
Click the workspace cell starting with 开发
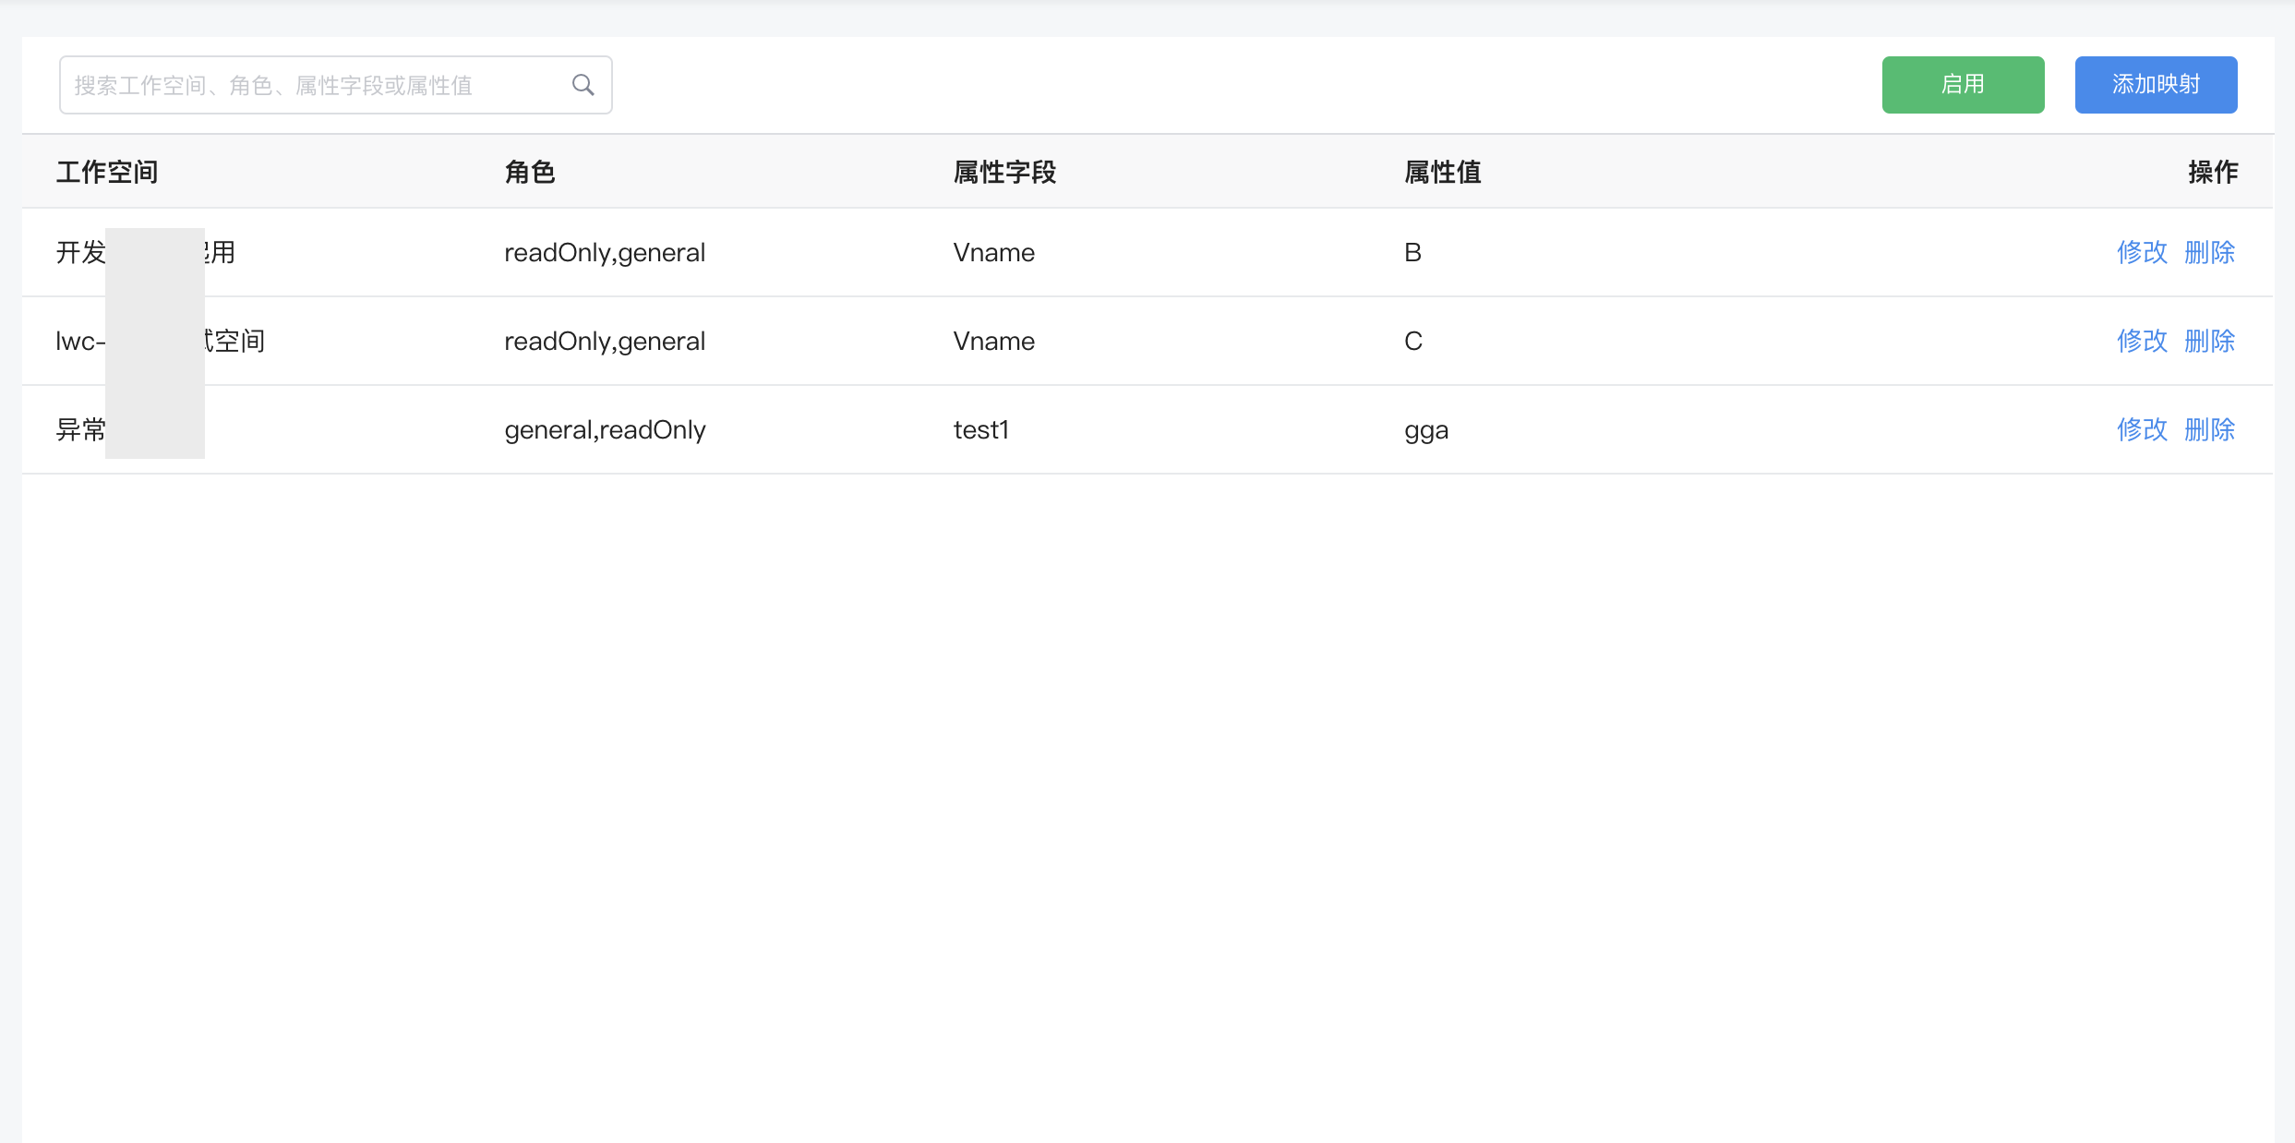pyautogui.click(x=146, y=252)
